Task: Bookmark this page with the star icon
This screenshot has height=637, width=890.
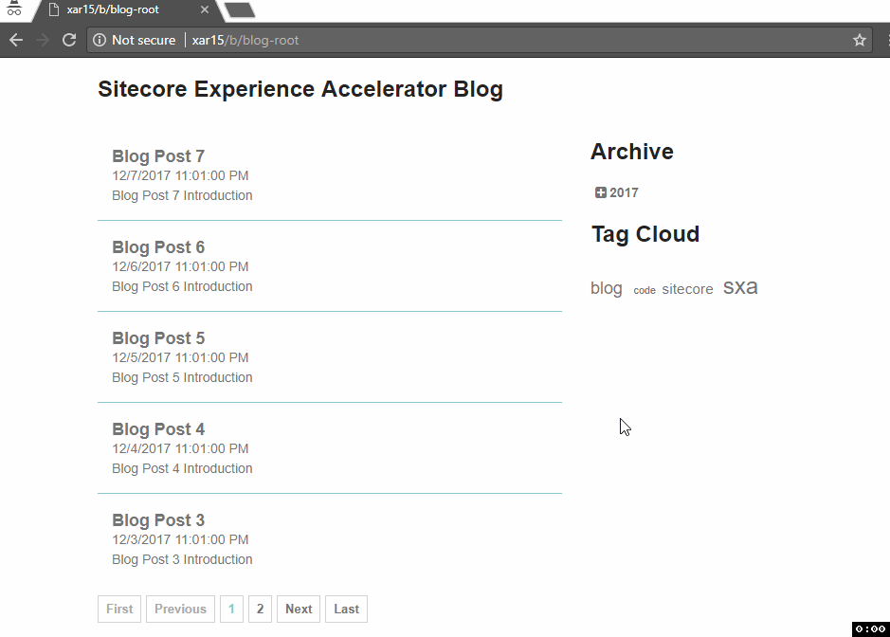Action: coord(860,40)
